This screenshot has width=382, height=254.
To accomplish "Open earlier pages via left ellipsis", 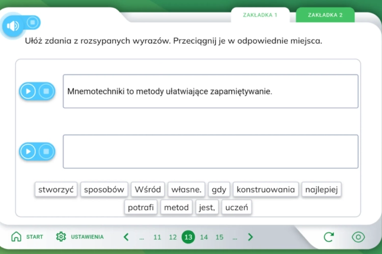I will point(142,238).
